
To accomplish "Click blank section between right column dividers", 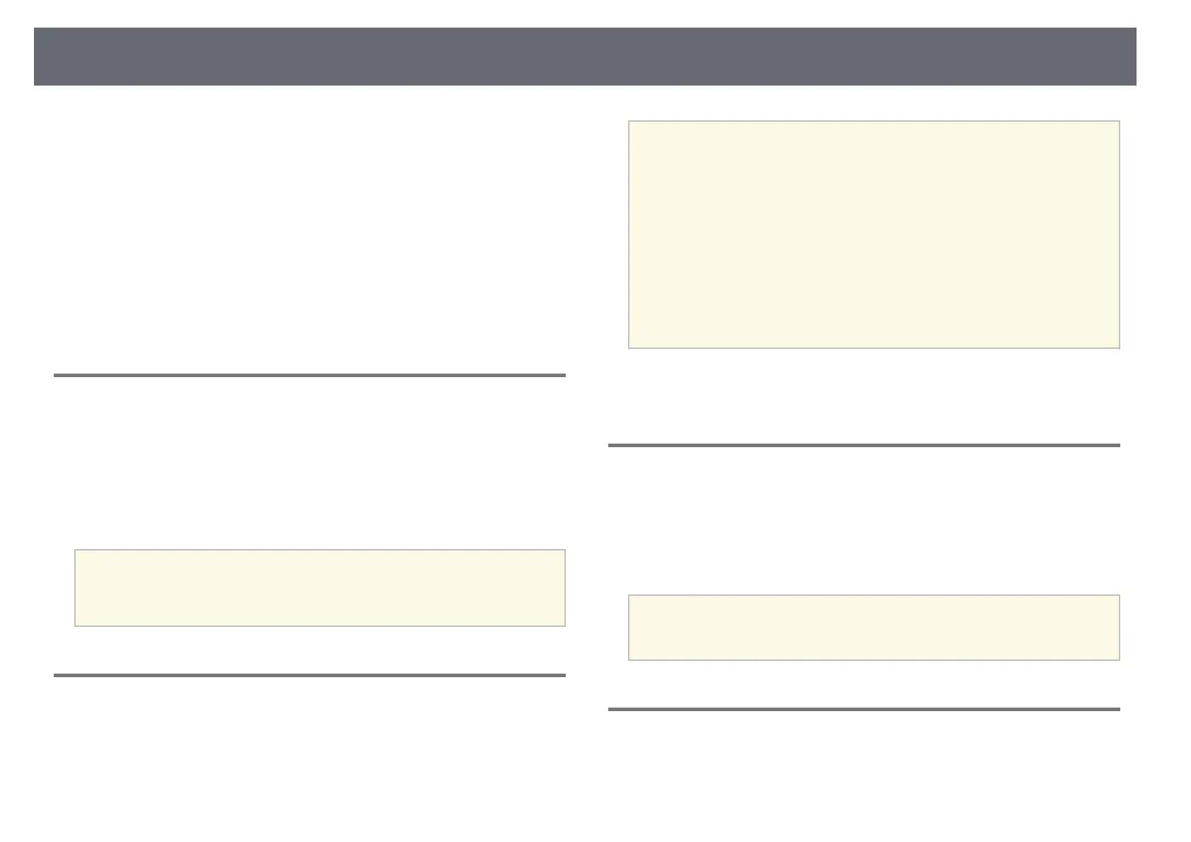I will [x=864, y=520].
